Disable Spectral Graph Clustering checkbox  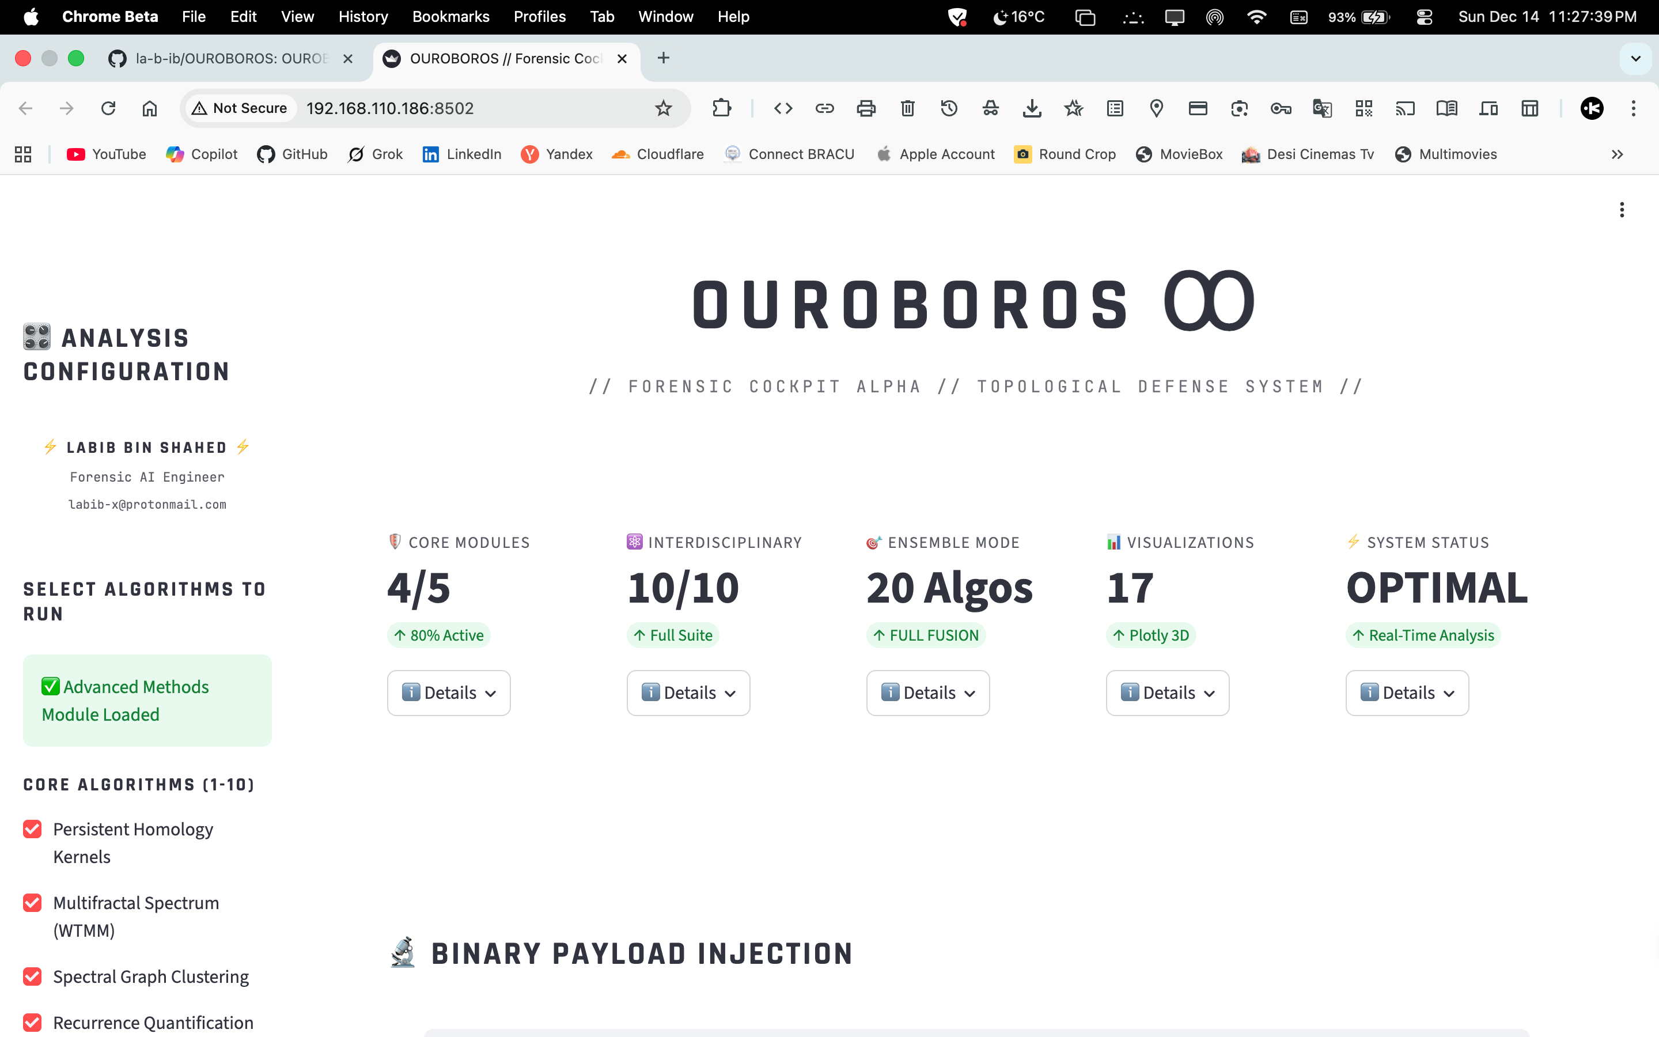point(32,976)
